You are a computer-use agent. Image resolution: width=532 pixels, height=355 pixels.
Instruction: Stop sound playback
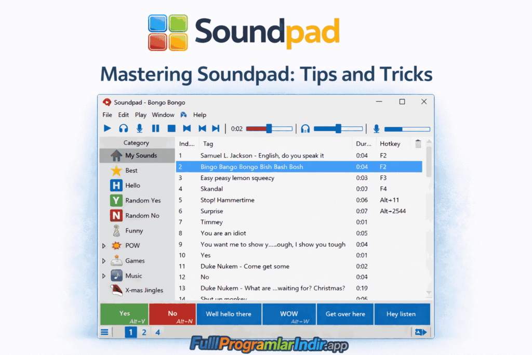(x=170, y=128)
